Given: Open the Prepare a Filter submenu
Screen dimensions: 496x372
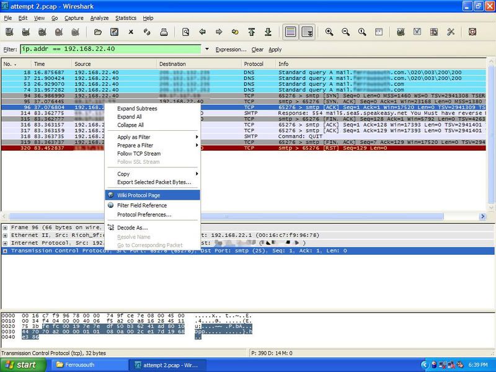Looking at the screenshot, I should (153, 145).
